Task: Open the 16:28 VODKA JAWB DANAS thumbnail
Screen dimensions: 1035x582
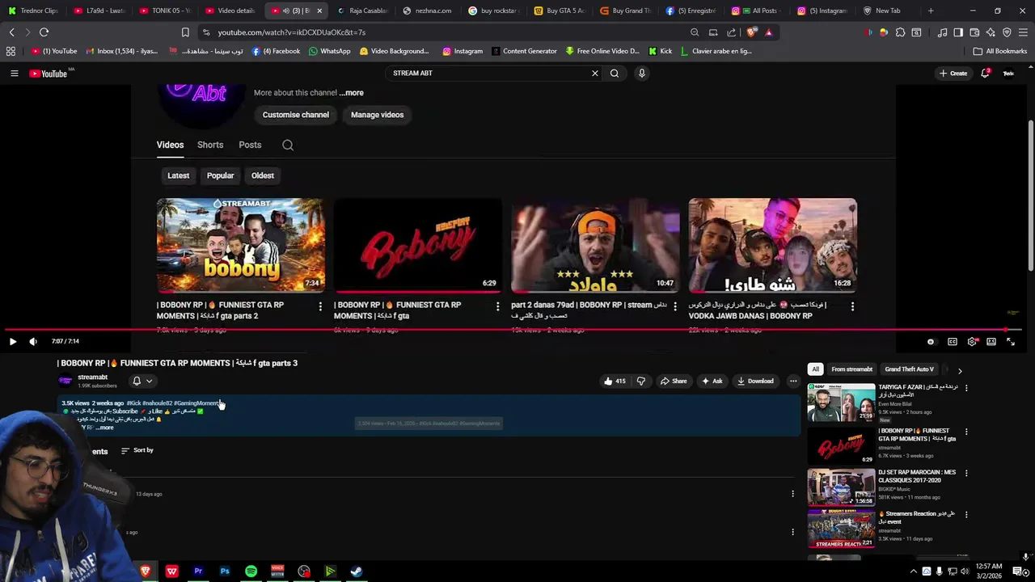Action: [x=772, y=245]
